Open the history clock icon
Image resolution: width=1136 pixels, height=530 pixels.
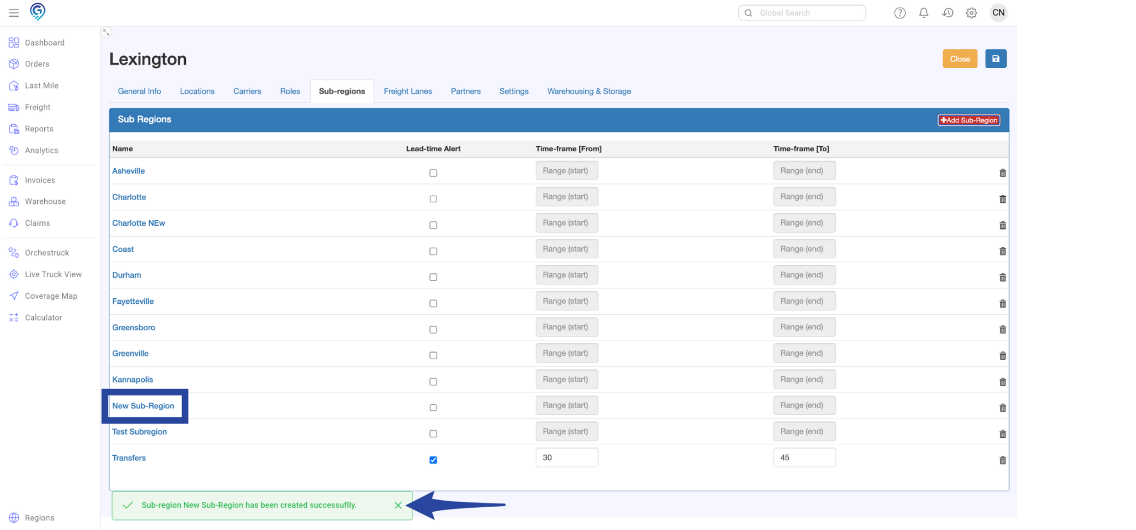click(x=947, y=13)
